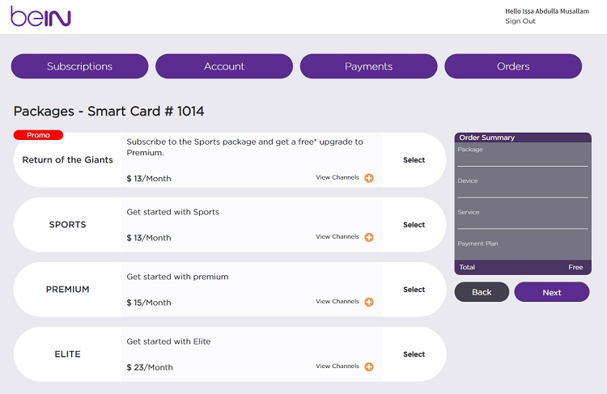Click the orange plus icon for PREMIUM package
The image size is (607, 394).
tap(369, 302)
